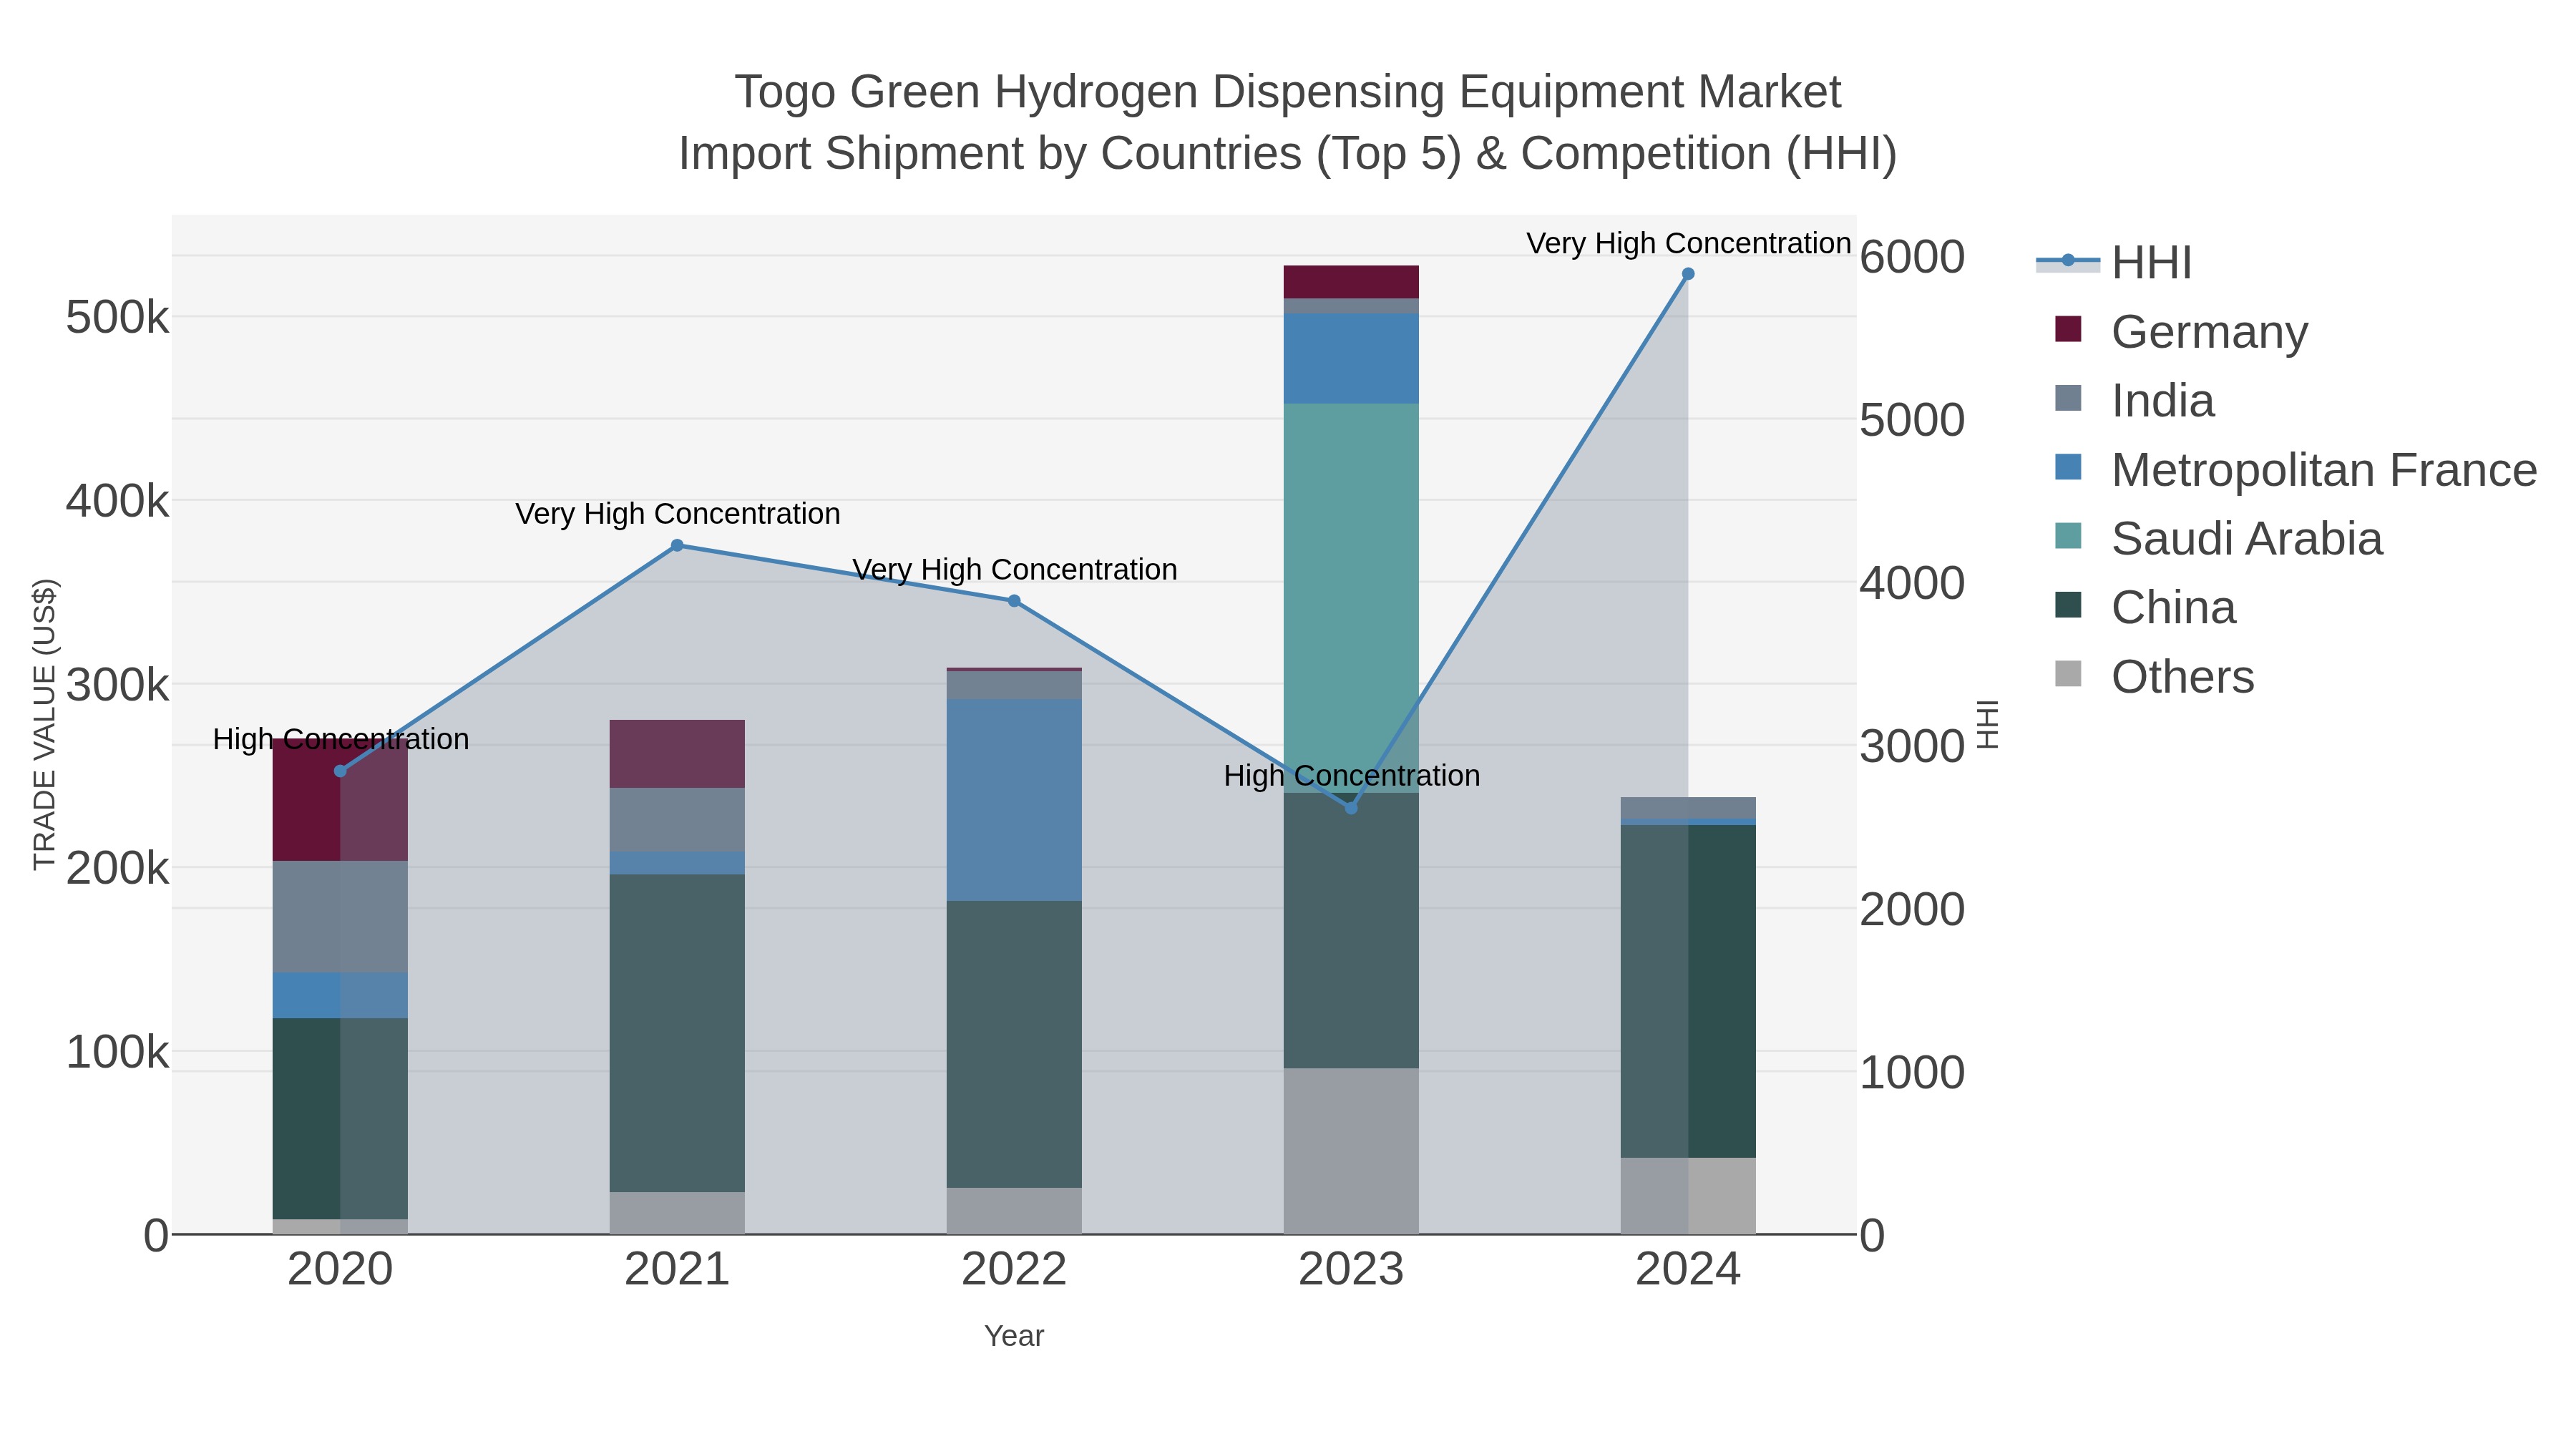Click the 2023 High Concentration annotation
This screenshot has width=2576, height=1449.
1351,776
